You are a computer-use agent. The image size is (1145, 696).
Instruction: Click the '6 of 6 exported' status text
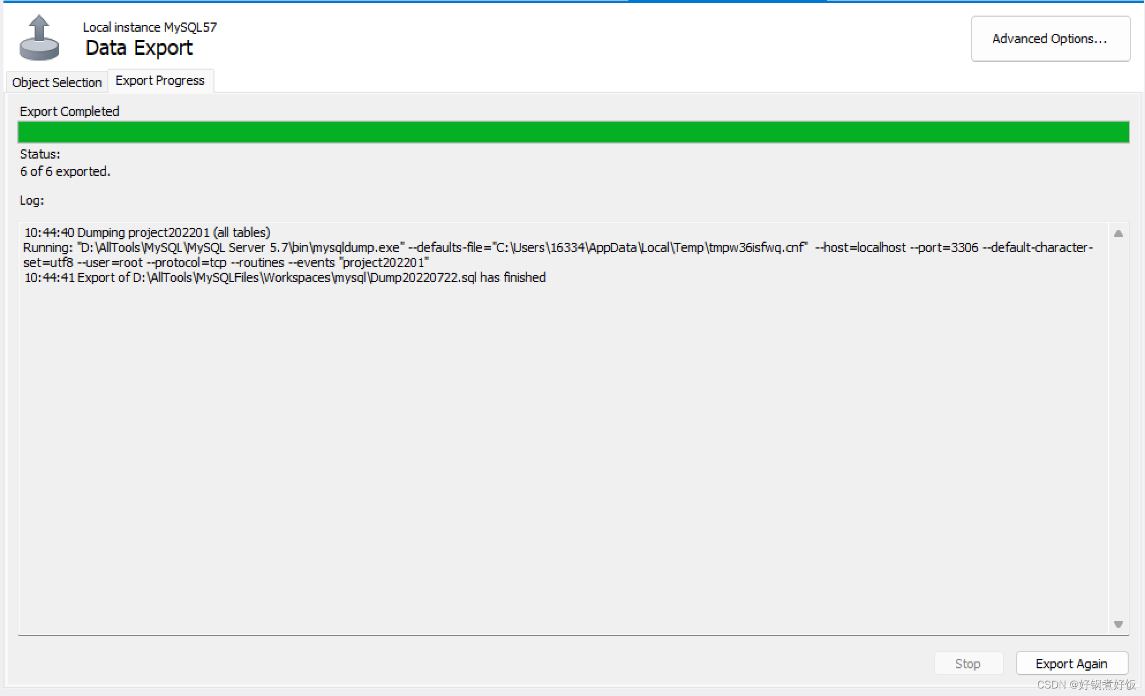coord(65,172)
